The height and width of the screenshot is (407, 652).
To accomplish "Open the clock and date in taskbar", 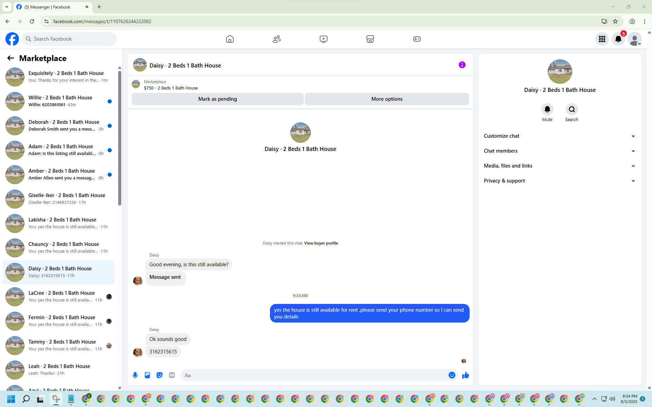I will (x=629, y=399).
